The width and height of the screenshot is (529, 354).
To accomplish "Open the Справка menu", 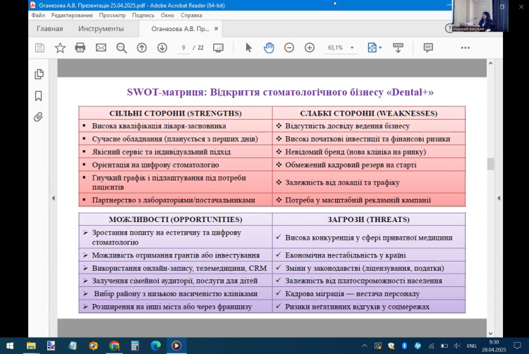I will point(191,16).
